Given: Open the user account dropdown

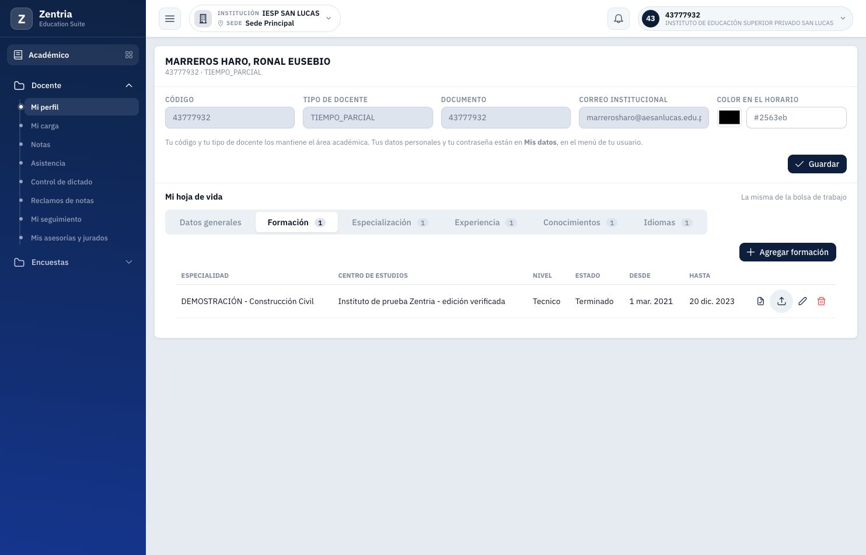Looking at the screenshot, I should point(745,19).
